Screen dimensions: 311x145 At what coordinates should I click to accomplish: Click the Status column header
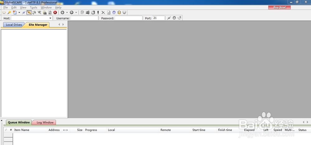(x=304, y=130)
